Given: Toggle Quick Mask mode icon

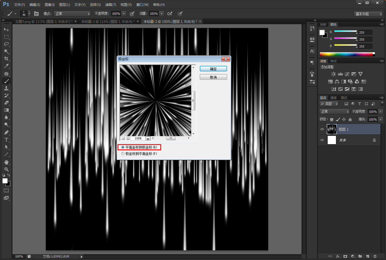Looking at the screenshot, I should click(x=6, y=191).
